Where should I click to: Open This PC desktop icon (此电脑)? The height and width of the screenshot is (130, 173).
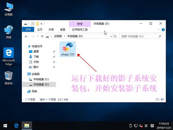(x=9, y=9)
